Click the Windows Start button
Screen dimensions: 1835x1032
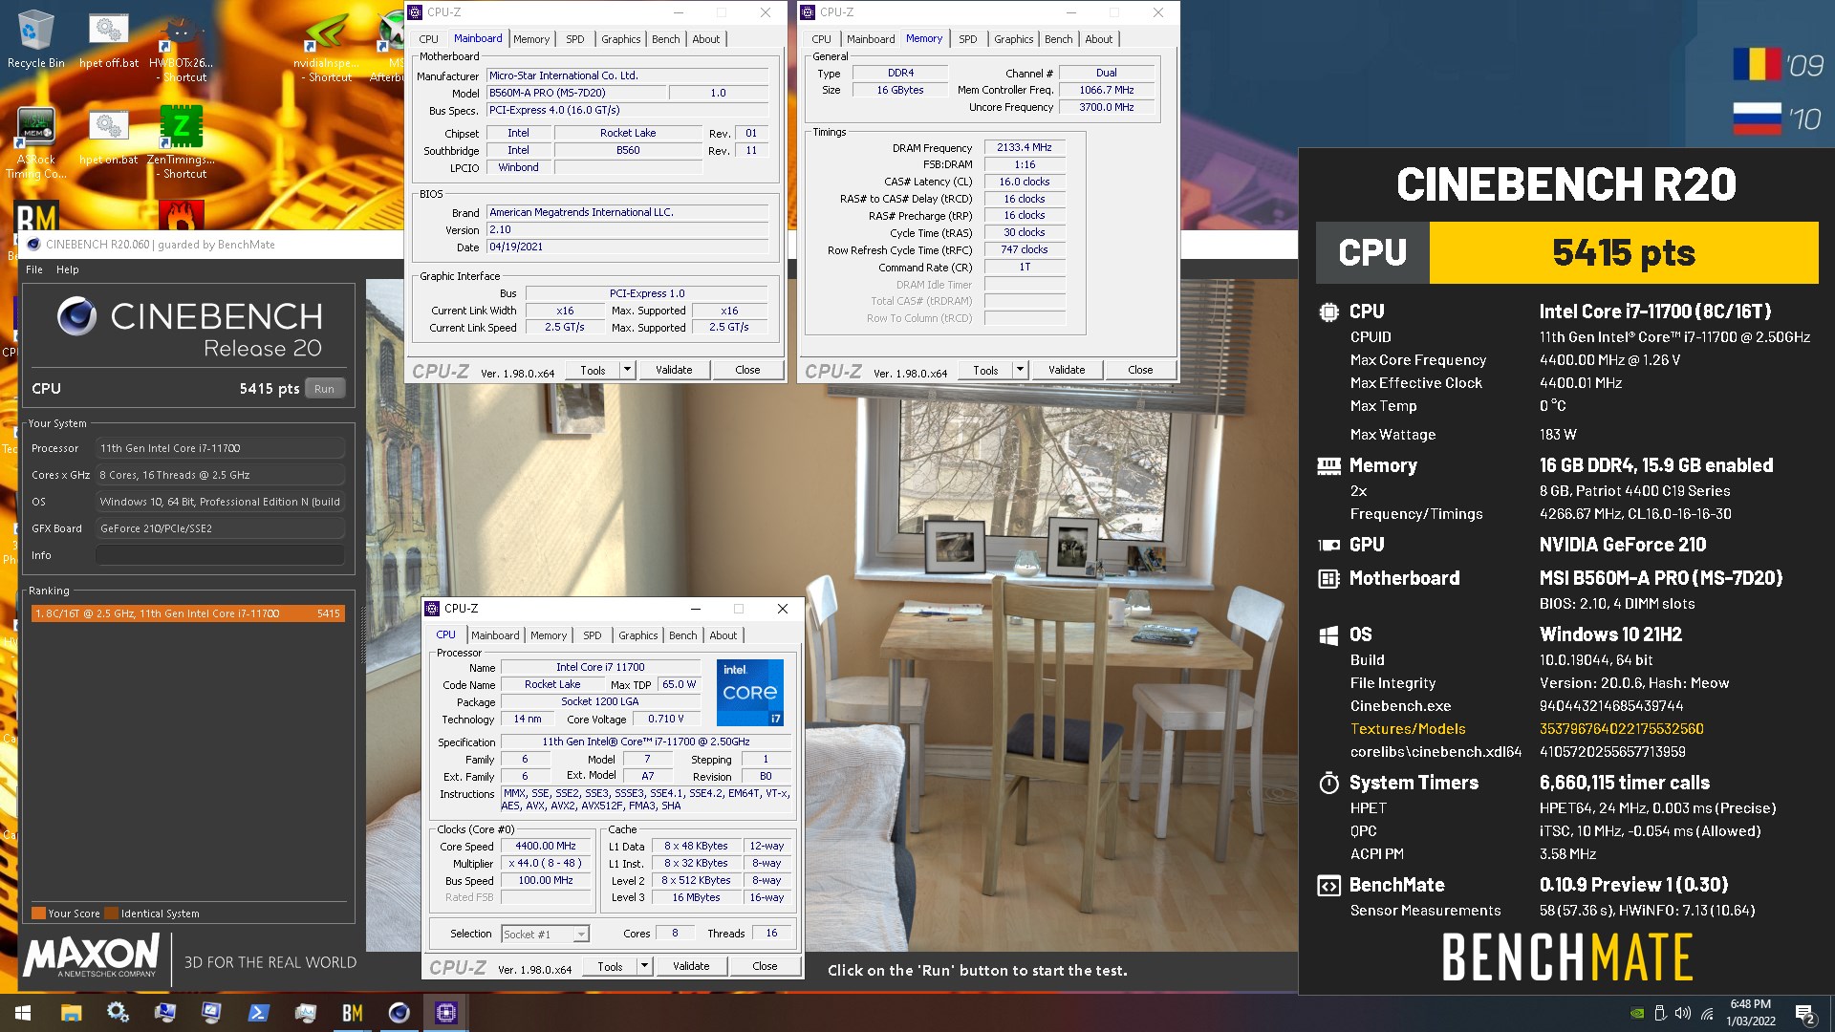(23, 1013)
